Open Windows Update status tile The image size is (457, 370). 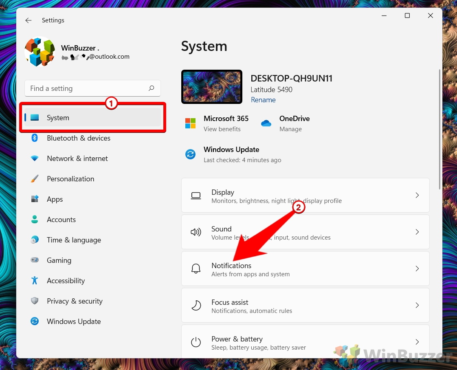[x=233, y=154]
